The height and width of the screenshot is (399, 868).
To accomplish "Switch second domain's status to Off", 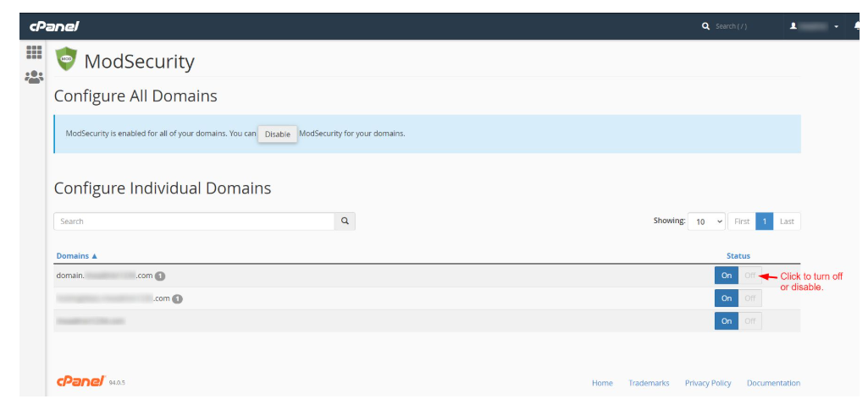I will (x=749, y=298).
